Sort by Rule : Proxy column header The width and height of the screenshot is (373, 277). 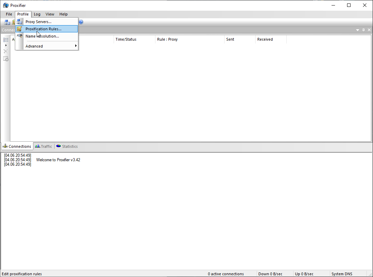point(190,39)
